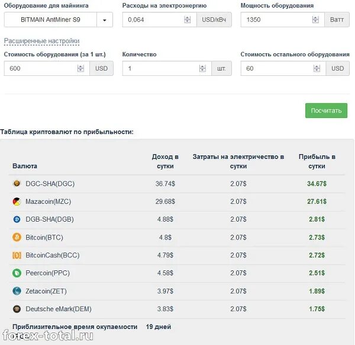Select Mazacoin(MZC) currency name
Image resolution: width=355 pixels, height=345 pixels.
[49, 202]
